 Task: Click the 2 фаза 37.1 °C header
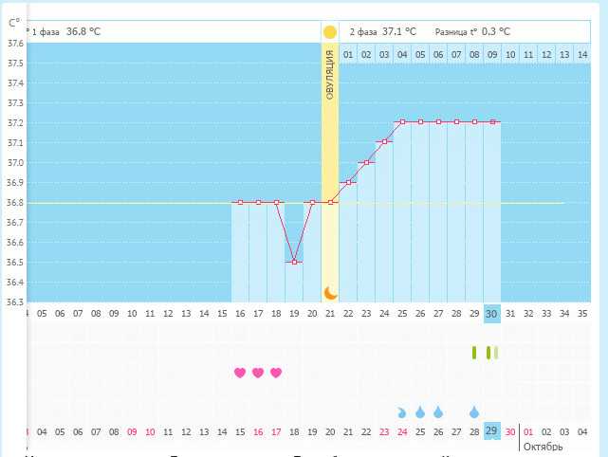[382, 31]
